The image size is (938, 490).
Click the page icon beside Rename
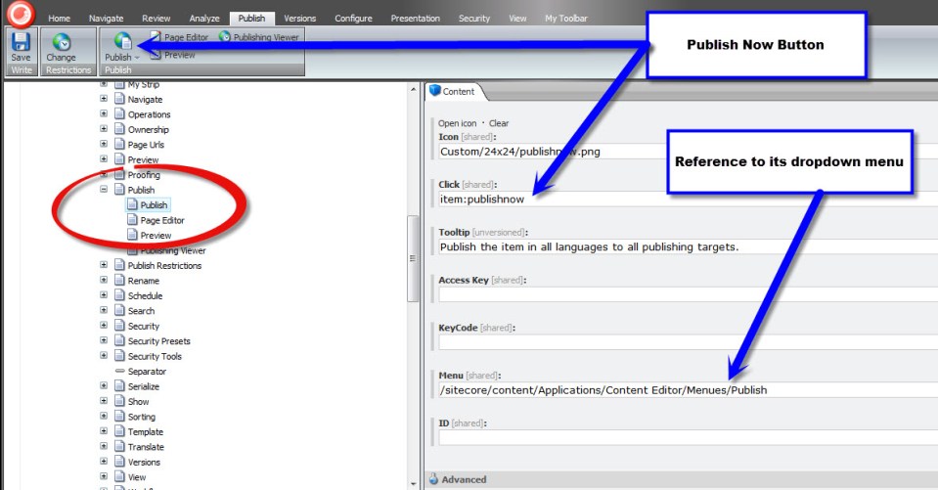(119, 280)
